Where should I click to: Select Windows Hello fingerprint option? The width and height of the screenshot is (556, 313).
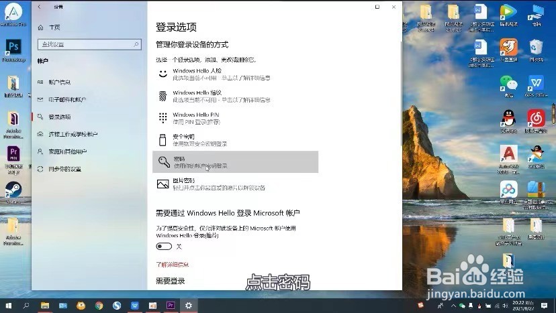coord(235,97)
